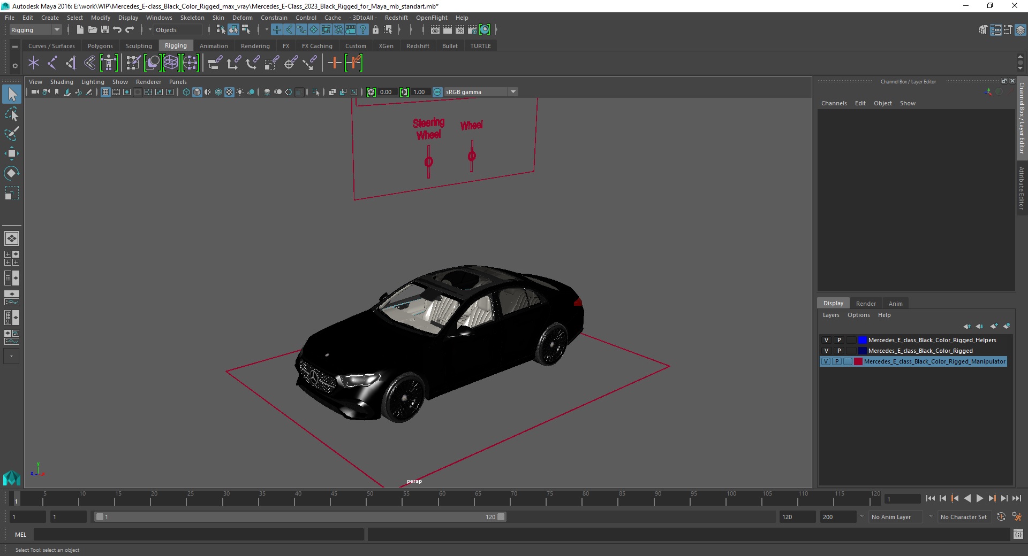Toggle playback P for Rigged_Helpers layer

(x=839, y=340)
